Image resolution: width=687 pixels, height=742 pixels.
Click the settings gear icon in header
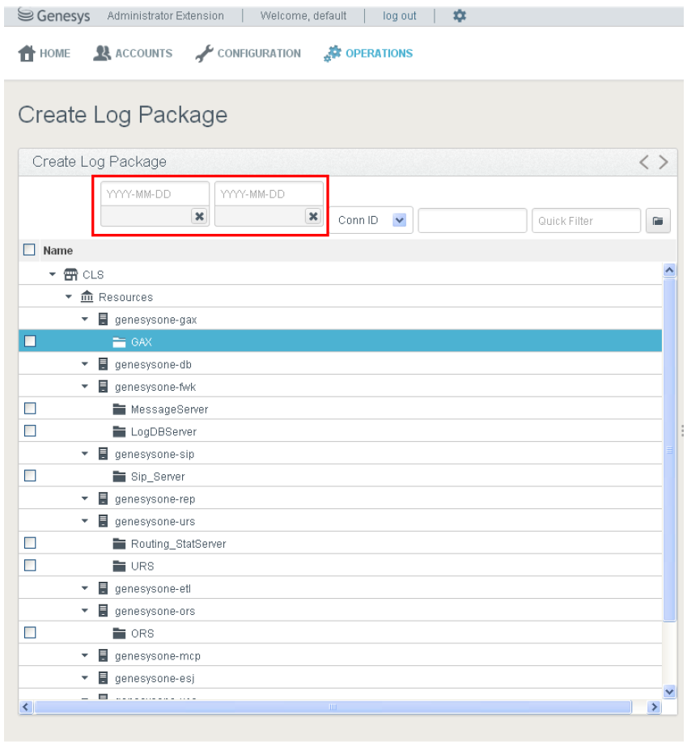pyautogui.click(x=459, y=15)
